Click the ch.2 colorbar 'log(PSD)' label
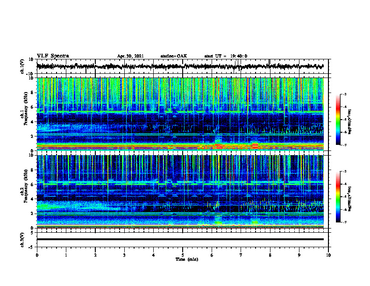Screen dimensions: 370x286 (x=350, y=199)
